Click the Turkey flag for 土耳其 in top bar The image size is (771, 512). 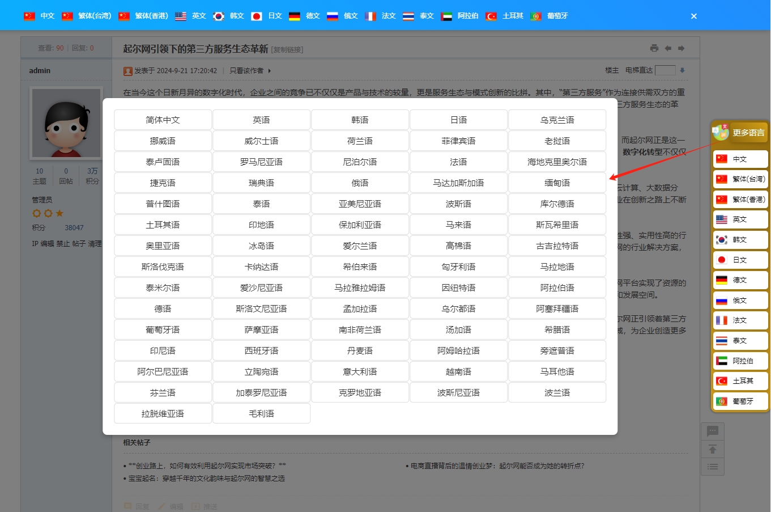pyautogui.click(x=491, y=16)
